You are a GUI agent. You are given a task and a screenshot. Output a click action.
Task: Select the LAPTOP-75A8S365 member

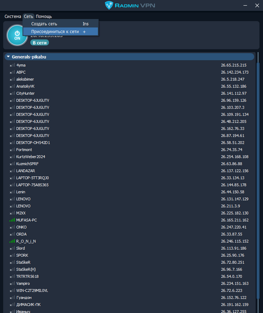[x=32, y=185]
